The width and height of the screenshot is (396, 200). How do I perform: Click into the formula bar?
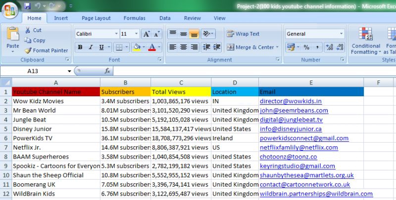tap(254, 71)
